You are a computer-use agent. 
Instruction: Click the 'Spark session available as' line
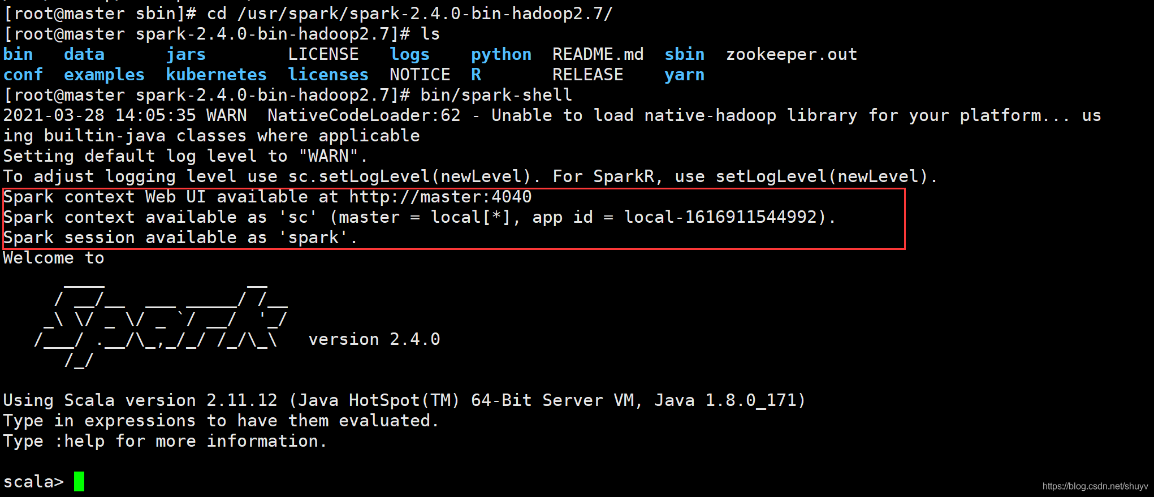click(x=181, y=238)
